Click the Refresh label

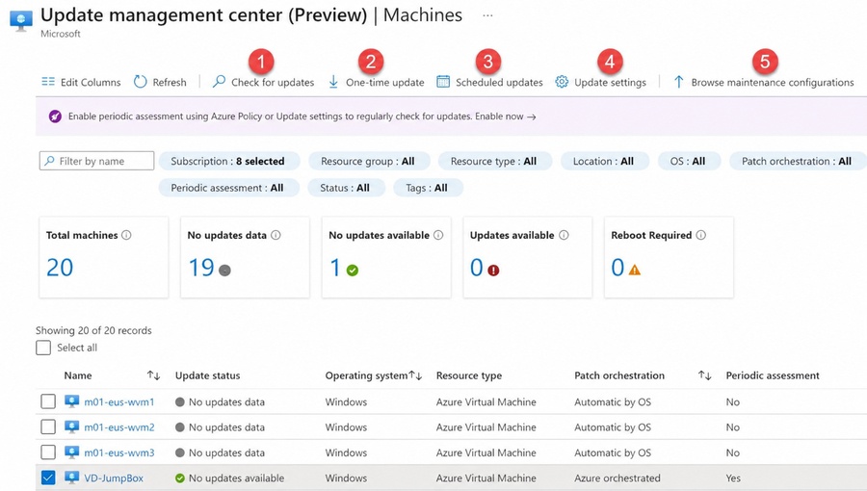(170, 82)
